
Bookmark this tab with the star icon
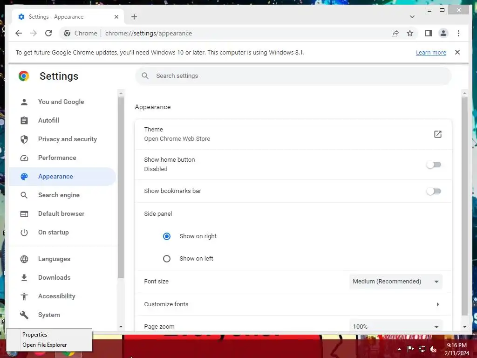tap(410, 33)
